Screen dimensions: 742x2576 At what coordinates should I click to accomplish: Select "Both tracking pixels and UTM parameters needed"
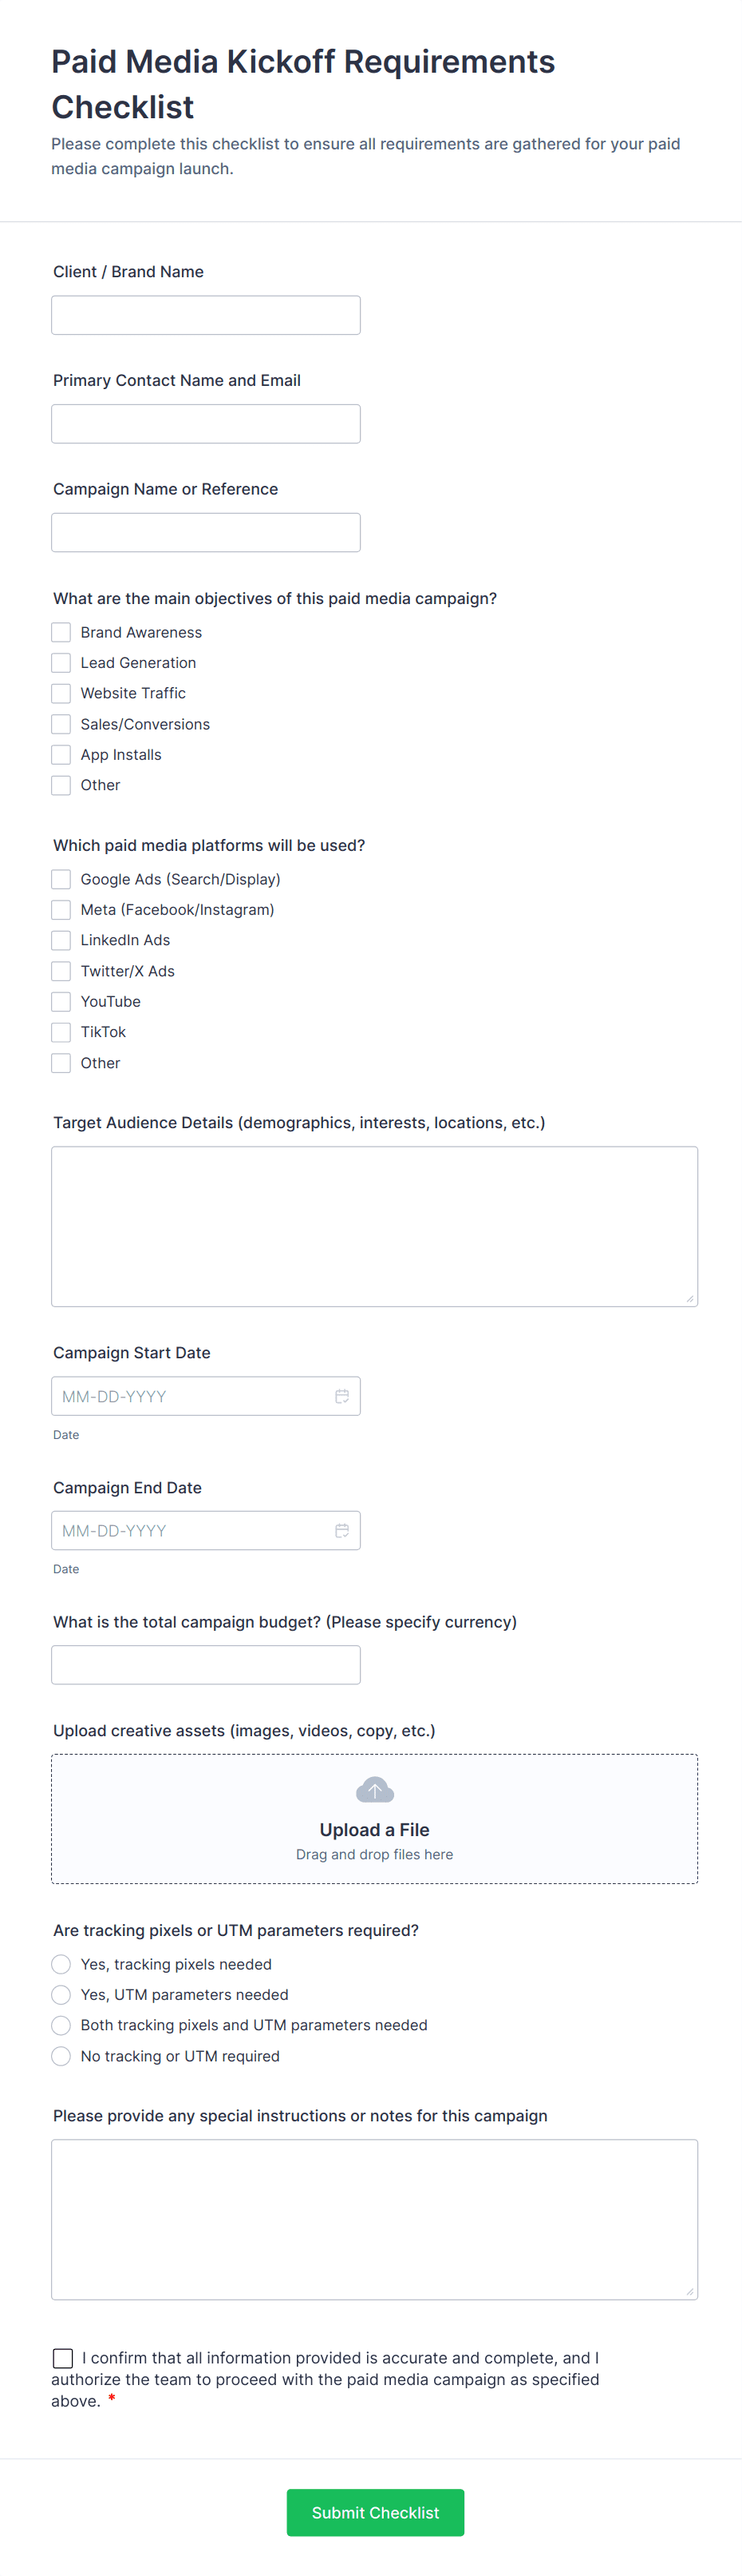click(x=61, y=2025)
